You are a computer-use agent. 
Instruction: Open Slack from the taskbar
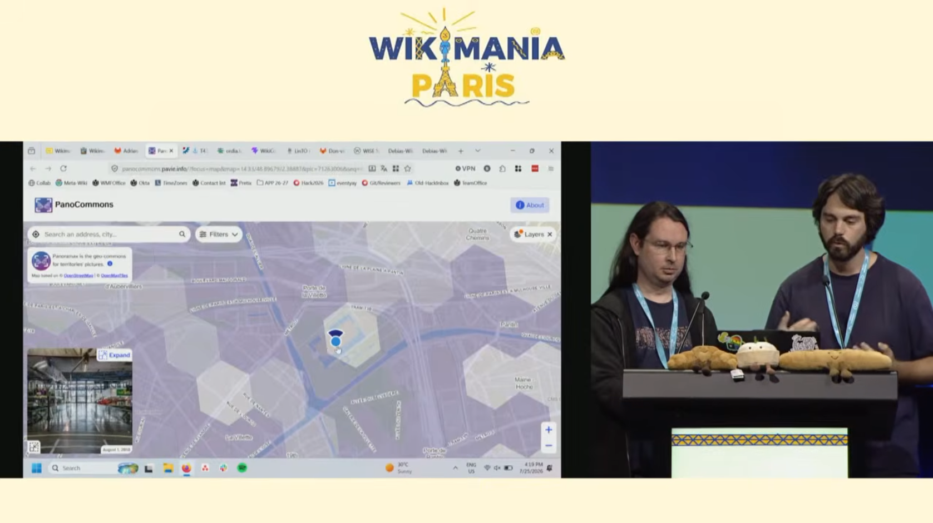(x=224, y=468)
